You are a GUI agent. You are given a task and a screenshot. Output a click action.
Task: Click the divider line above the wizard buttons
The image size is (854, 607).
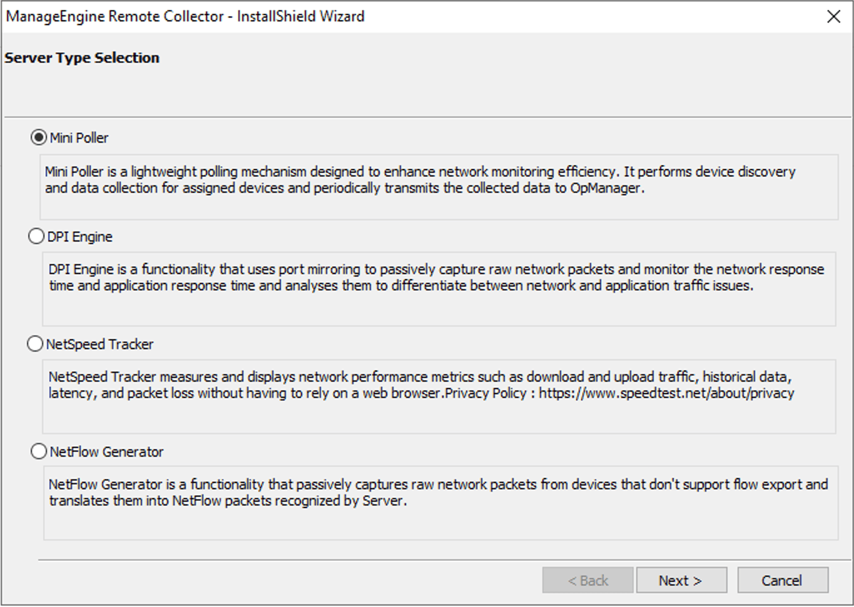coord(438,560)
